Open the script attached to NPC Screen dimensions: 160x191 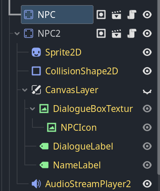tap(132, 15)
